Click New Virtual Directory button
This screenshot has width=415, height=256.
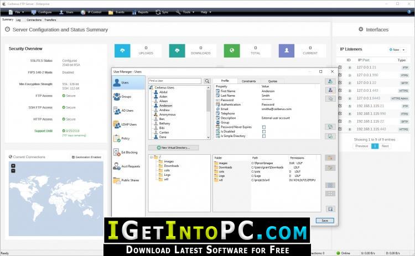(x=174, y=148)
